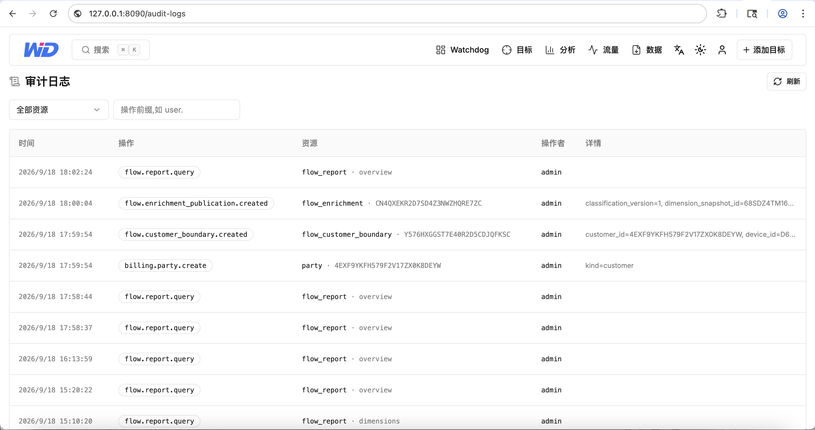Focus the 操作前缀 filter input
Screen dimensions: 815x430
click(176, 110)
